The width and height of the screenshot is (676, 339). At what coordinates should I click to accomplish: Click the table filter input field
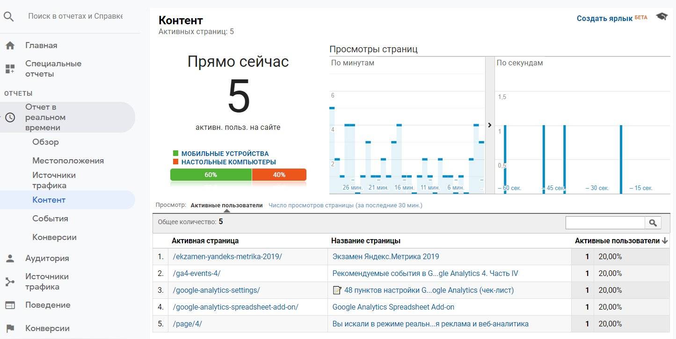tap(605, 223)
